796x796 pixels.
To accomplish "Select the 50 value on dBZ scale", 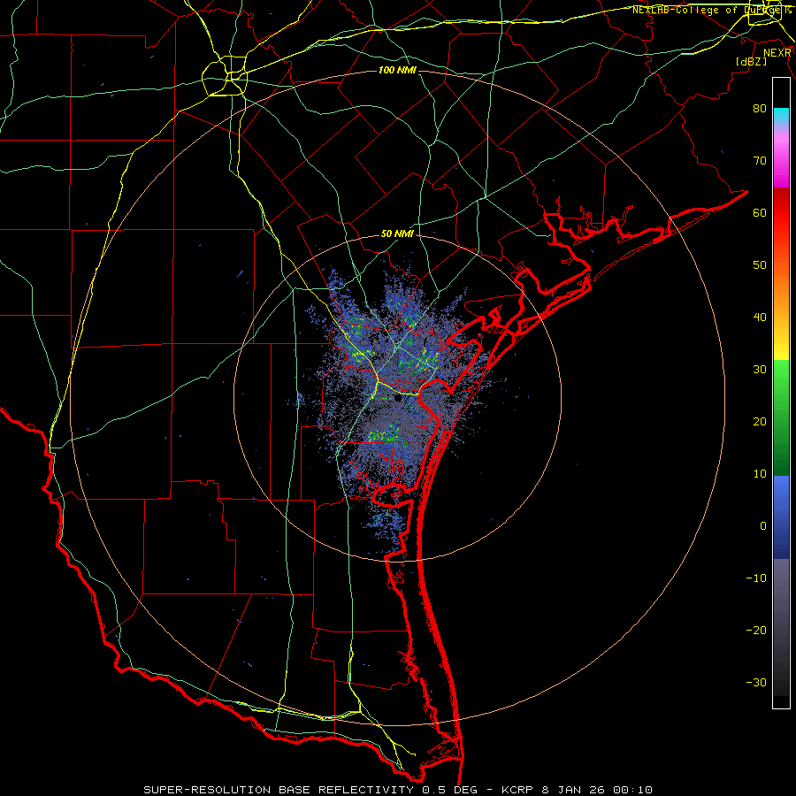I will tap(760, 265).
